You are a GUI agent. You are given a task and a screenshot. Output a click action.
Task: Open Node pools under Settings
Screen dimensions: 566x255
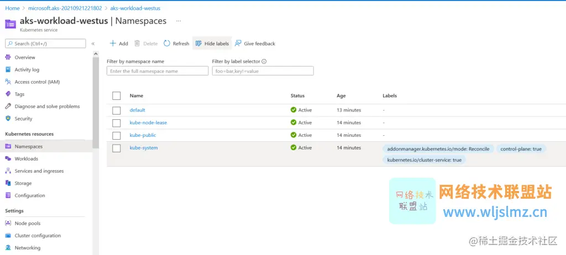[28, 223]
